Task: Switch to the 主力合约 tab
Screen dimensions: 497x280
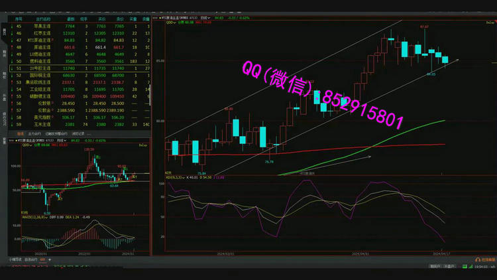Action: (33, 133)
